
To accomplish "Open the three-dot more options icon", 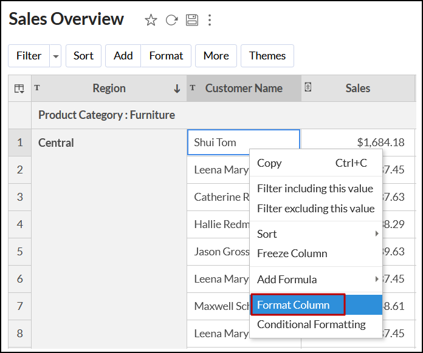I will click(x=210, y=20).
